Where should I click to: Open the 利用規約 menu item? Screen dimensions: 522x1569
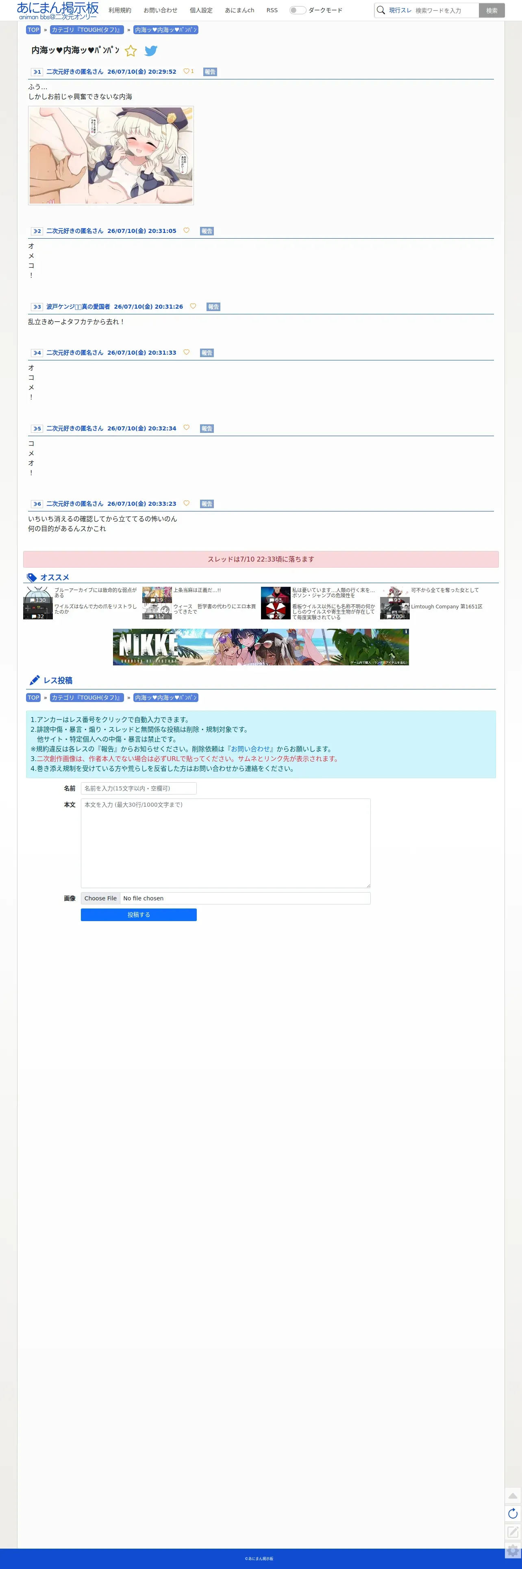pyautogui.click(x=120, y=10)
